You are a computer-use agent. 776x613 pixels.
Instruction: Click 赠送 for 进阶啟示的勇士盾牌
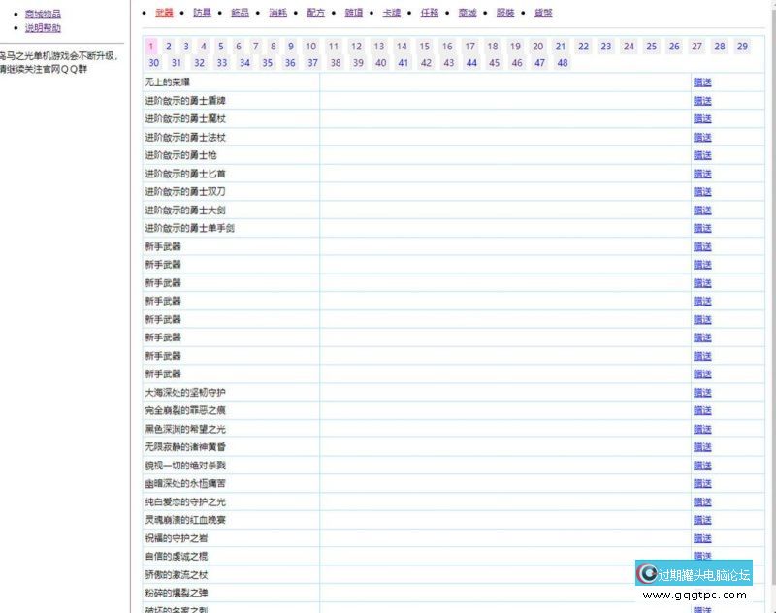[x=702, y=101]
